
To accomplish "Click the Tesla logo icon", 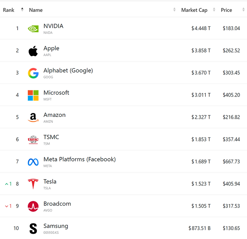I will pyautogui.click(x=33, y=184).
